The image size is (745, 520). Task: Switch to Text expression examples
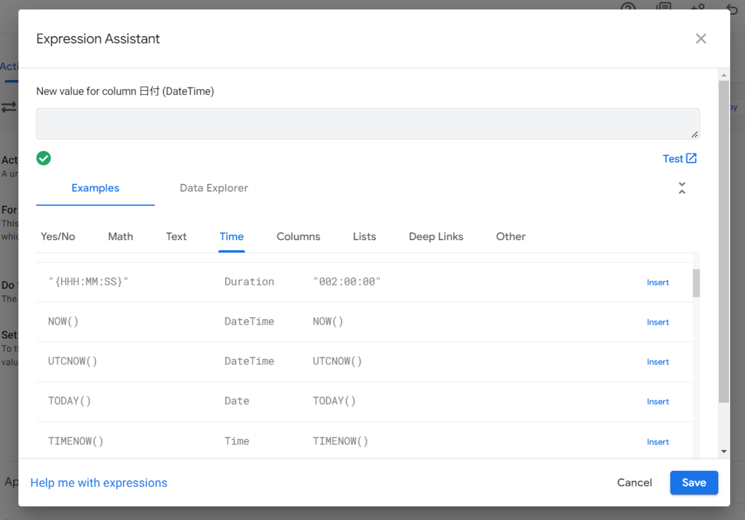coord(176,236)
